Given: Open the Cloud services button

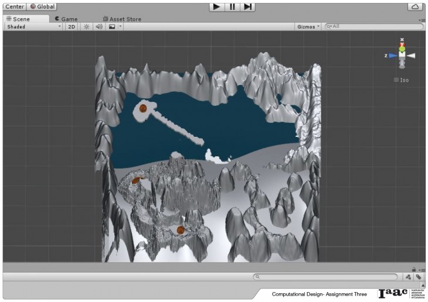Looking at the screenshot, I should tap(415, 6).
